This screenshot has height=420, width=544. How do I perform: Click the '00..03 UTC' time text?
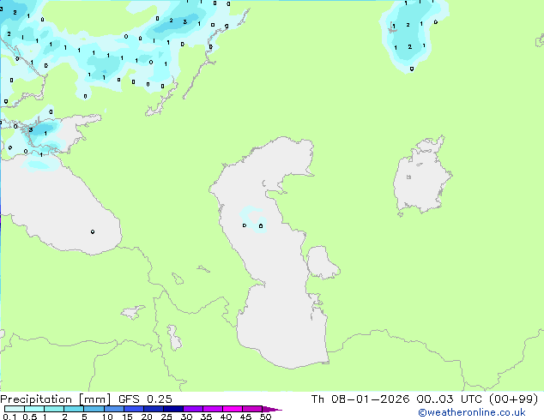tap(450, 399)
